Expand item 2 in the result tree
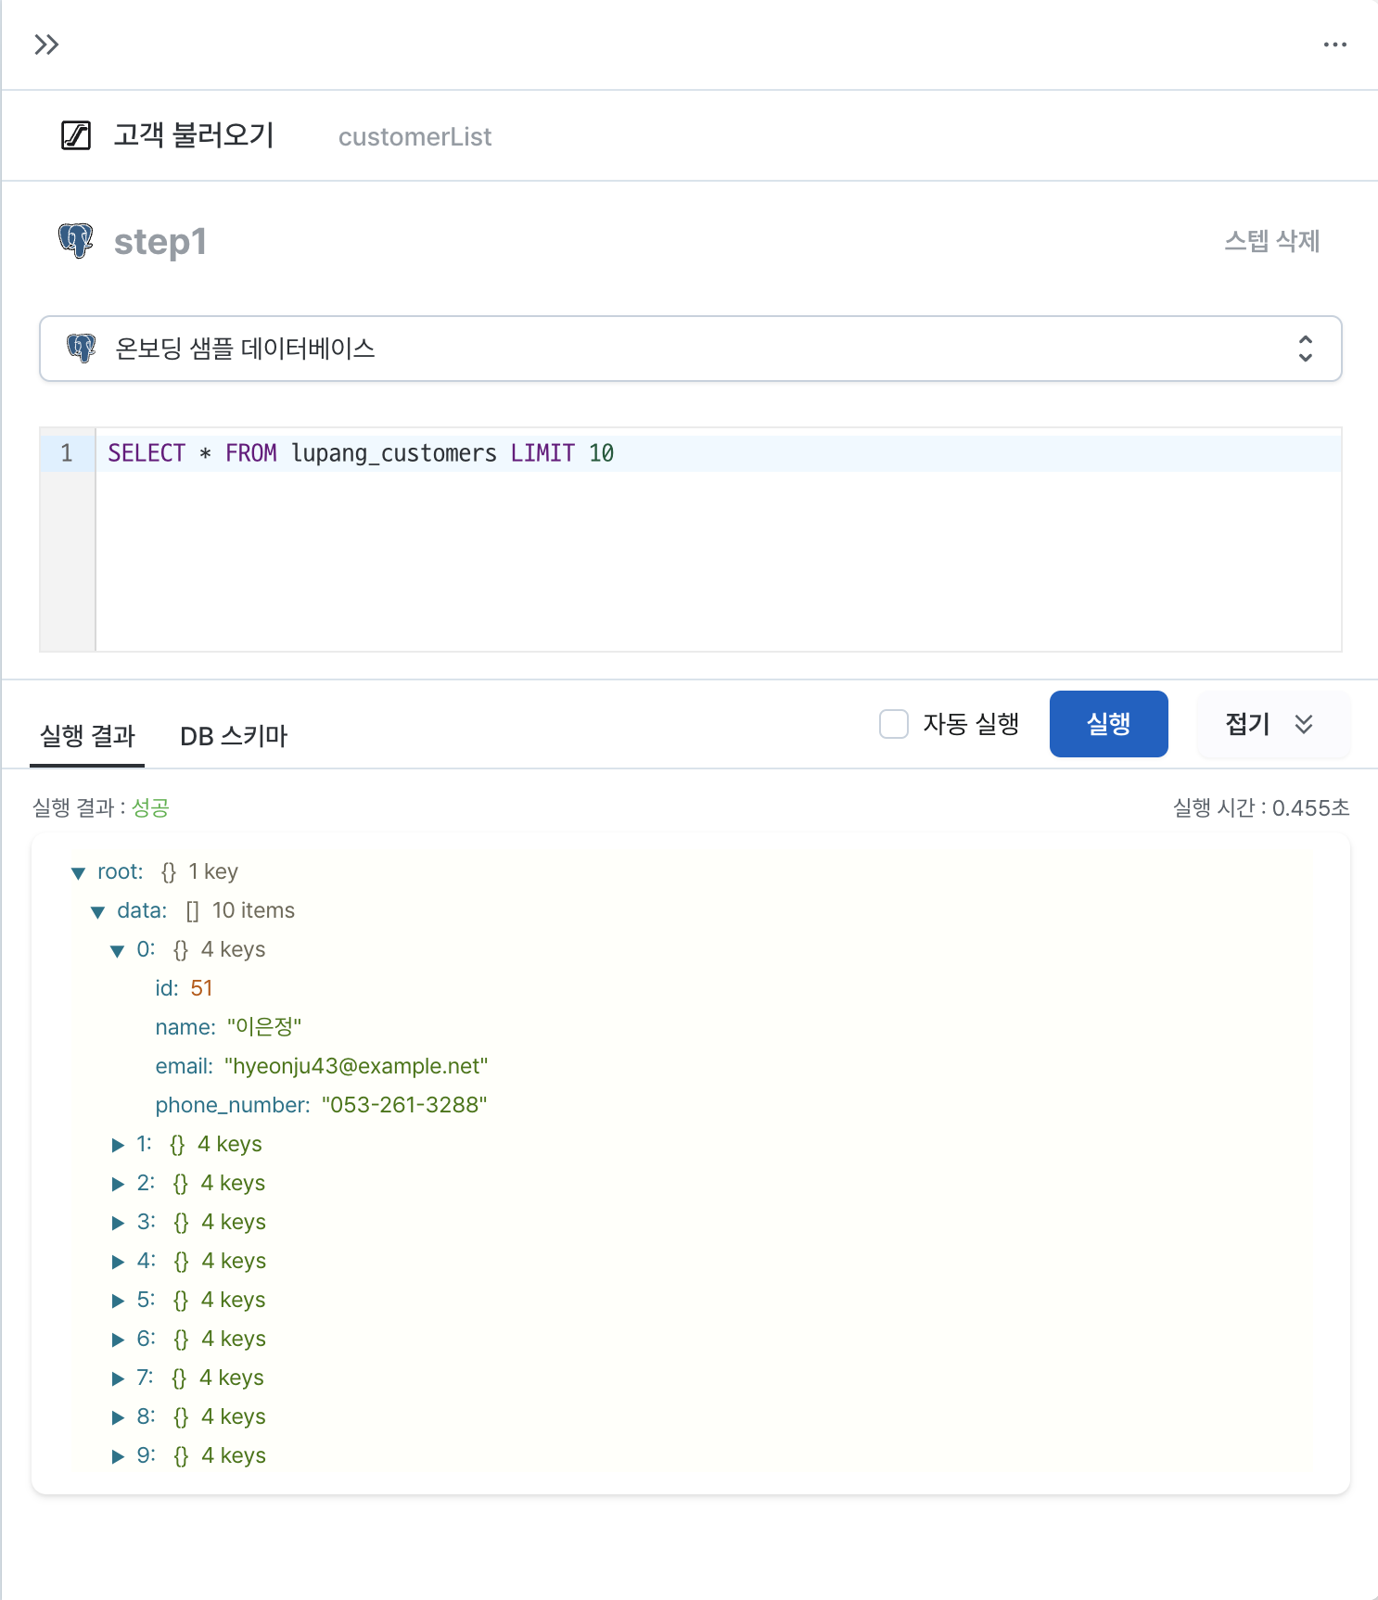 (x=118, y=1184)
